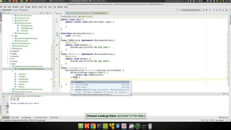Image resolution: width=231 pixels, height=130 pixels.
Task: Open the File menu
Action: (1, 7)
